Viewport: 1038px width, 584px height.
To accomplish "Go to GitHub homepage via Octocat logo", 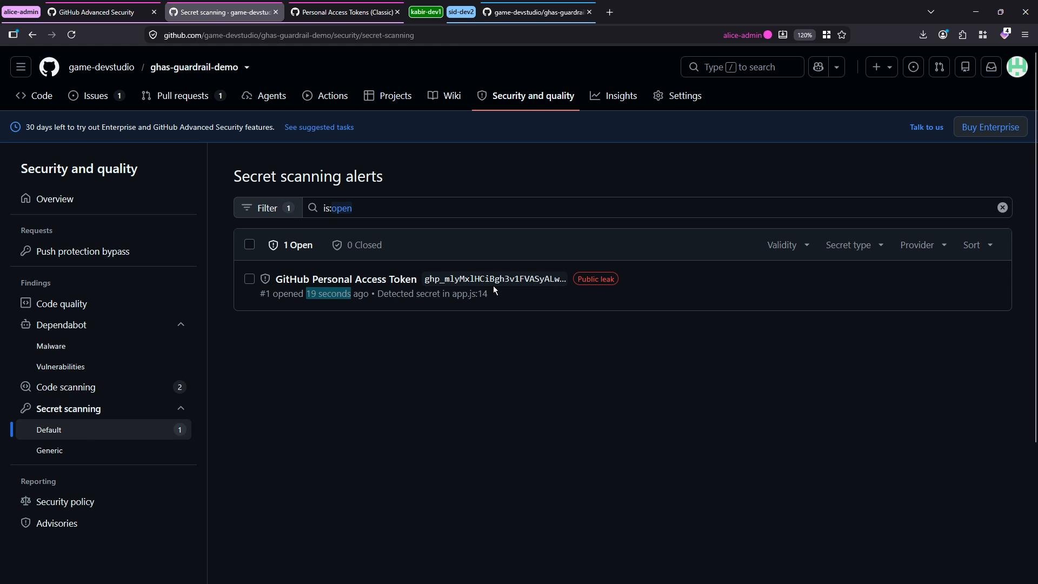I will tap(49, 67).
